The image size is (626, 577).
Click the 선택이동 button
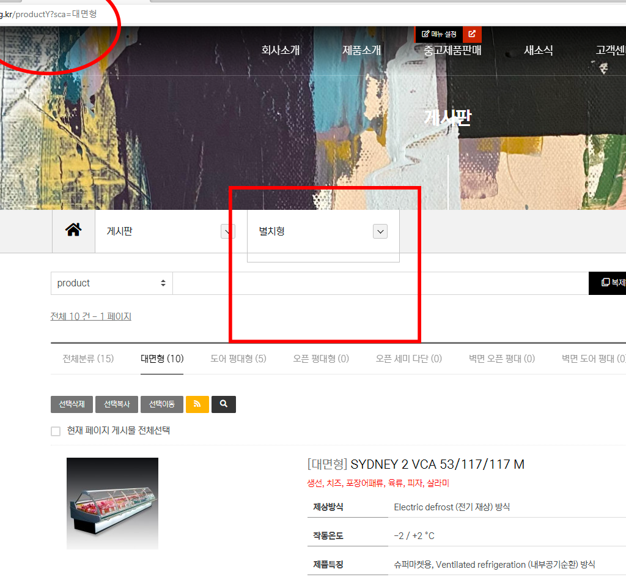[162, 404]
